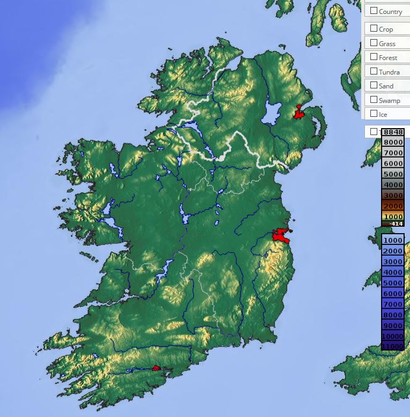
Task: Choose the orange 2000 elevation swatch
Action: click(393, 206)
